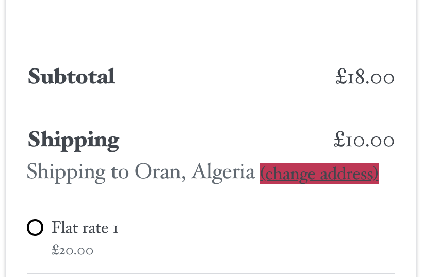Click the Subtotal heading
Screen dimensions: 423x277
click(x=72, y=76)
